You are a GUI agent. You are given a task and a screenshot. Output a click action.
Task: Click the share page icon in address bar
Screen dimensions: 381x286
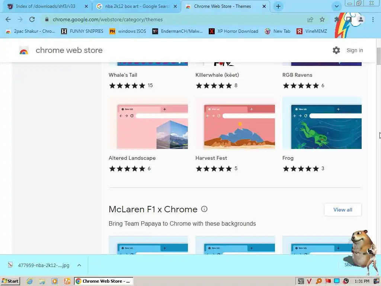[310, 19]
